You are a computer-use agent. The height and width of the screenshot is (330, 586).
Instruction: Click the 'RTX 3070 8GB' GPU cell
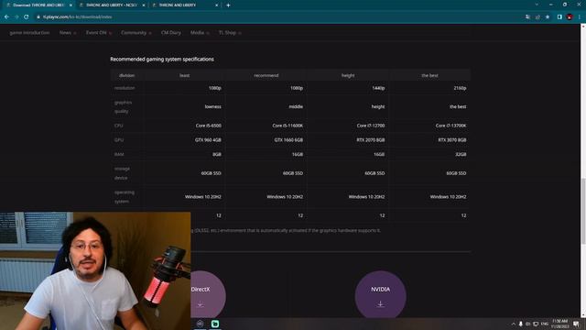452,140
